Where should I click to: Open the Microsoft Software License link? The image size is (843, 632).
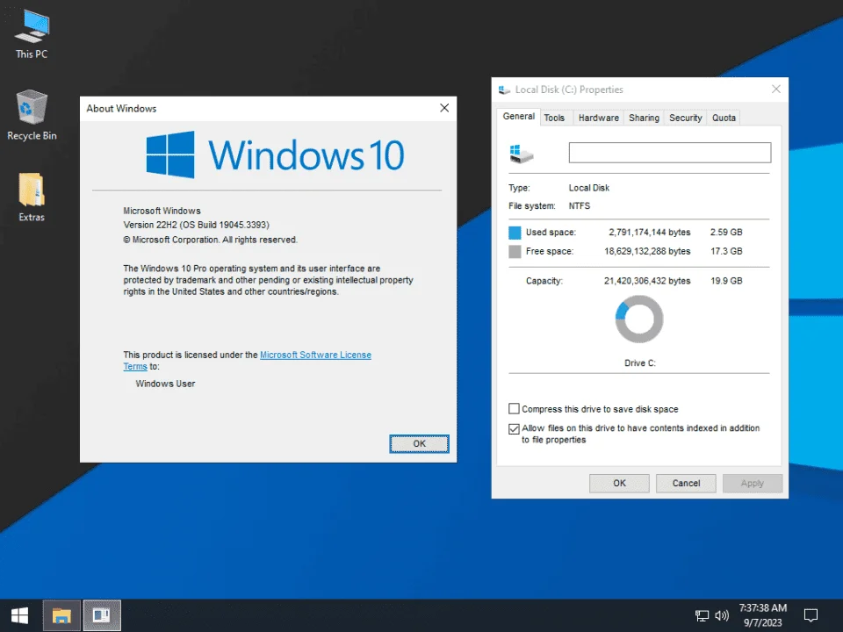[x=315, y=355]
